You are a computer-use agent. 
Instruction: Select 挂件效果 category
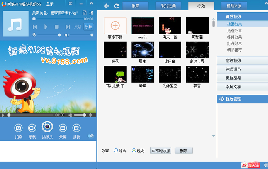tap(234, 37)
